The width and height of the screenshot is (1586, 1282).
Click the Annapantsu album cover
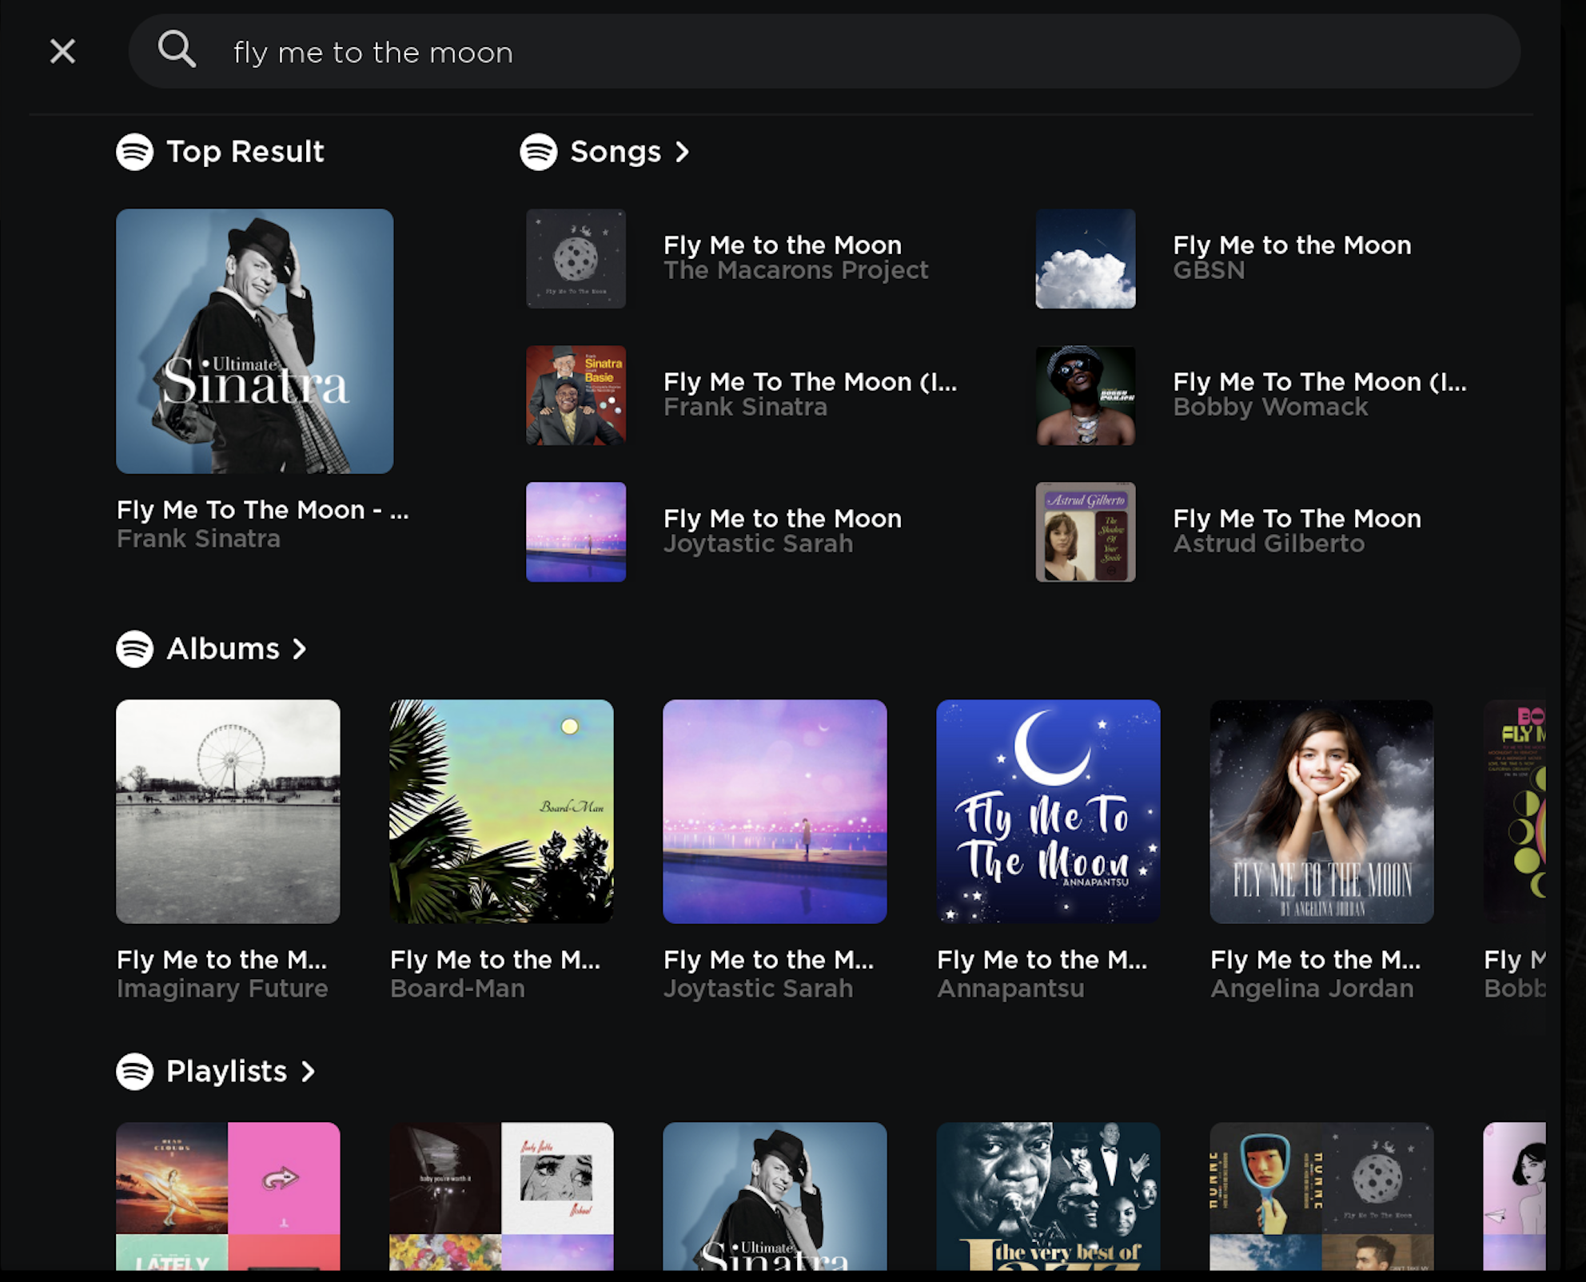(1047, 811)
